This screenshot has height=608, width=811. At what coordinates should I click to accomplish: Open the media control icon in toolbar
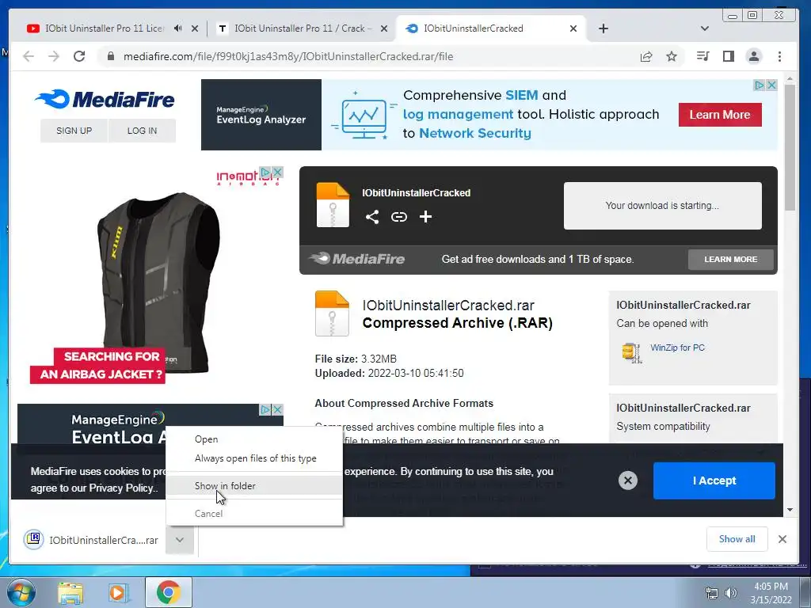coord(702,56)
